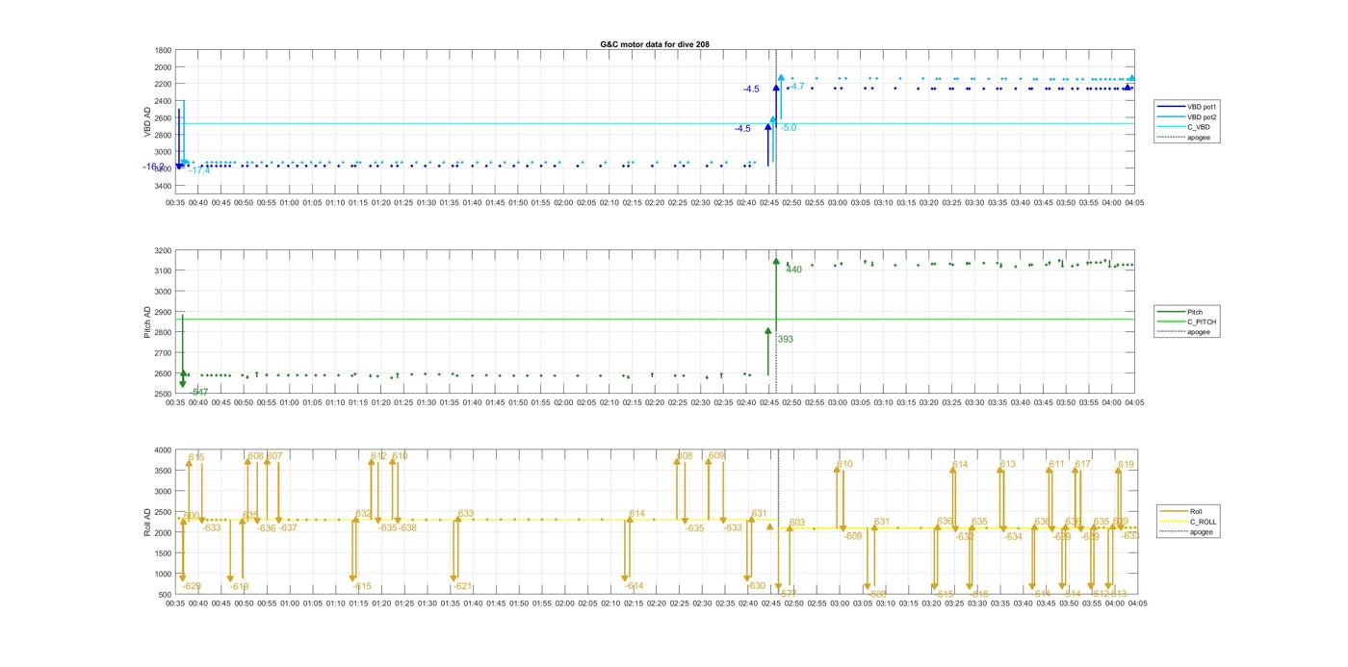Click the 'Roll AD' y-axis label
This screenshot has width=1348, height=667.
(148, 523)
